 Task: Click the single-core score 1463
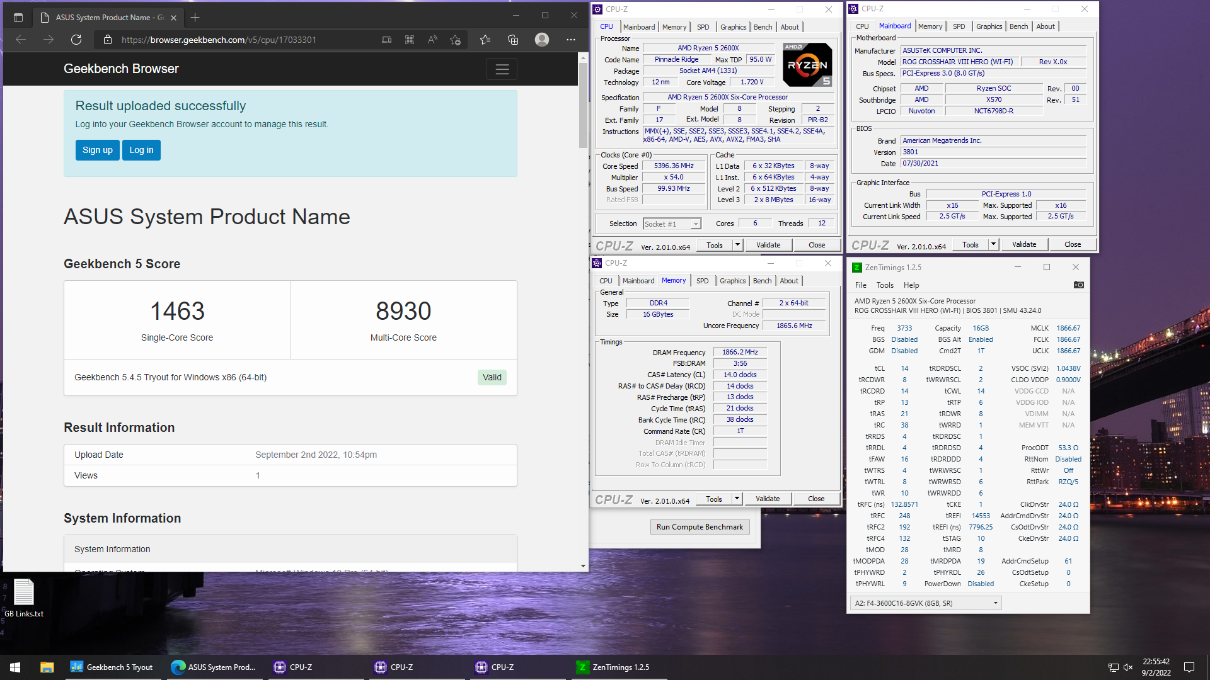[x=177, y=311]
